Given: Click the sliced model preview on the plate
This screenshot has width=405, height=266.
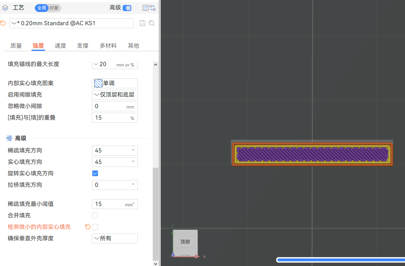Looking at the screenshot, I should coord(312,154).
